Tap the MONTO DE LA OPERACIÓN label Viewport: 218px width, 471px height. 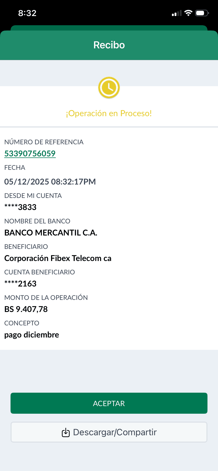46,298
